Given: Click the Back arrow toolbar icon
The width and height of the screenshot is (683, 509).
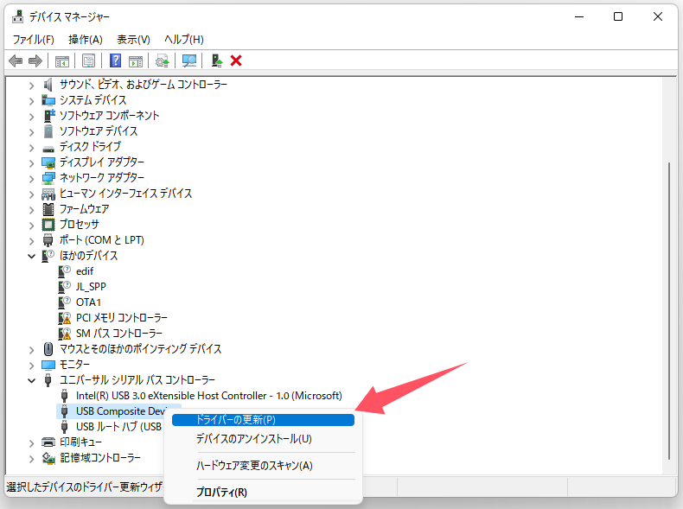Looking at the screenshot, I should (16, 60).
